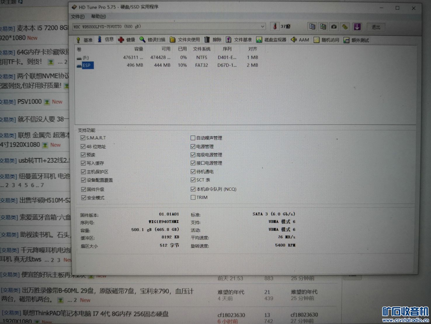Toggle the 主机保护区 checkbox
This screenshot has width=431, height=324.
coord(84,172)
